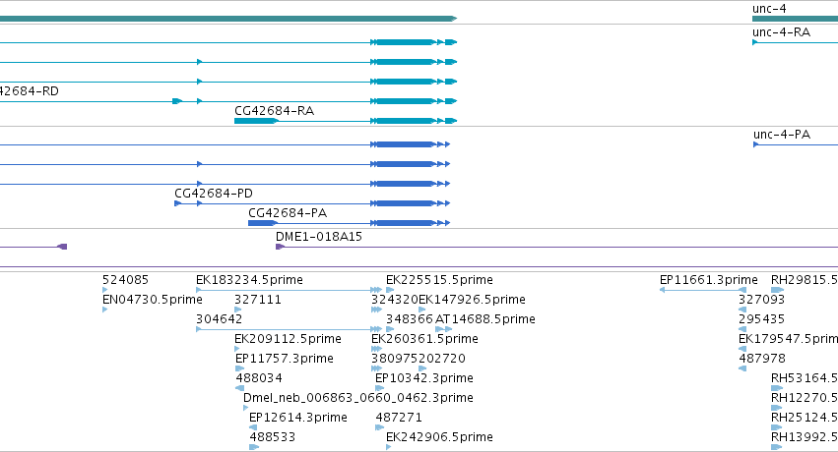This screenshot has height=452, width=838.
Task: Select the CG42684-PA protein label
Action: click(288, 212)
